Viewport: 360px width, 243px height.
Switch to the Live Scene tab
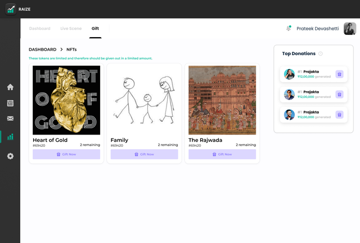[71, 29]
